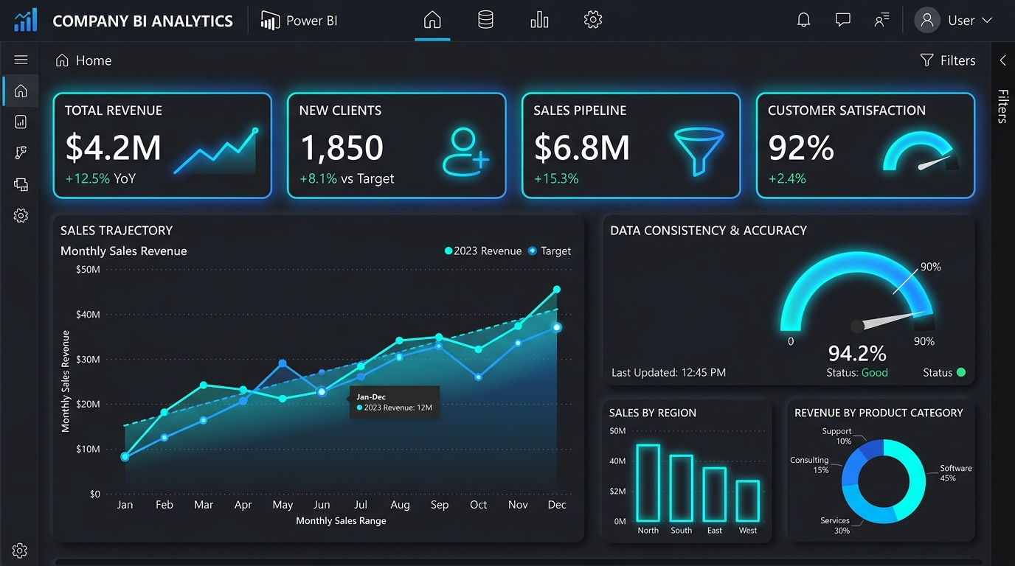Click the $4.2M revenue value
The width and height of the screenshot is (1015, 566).
[113, 147]
